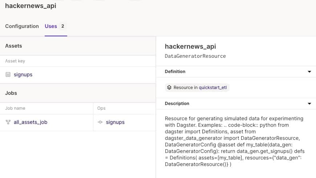Image resolution: width=316 pixels, height=178 pixels.
Task: Click the Asset key column header
Action: pos(15,61)
